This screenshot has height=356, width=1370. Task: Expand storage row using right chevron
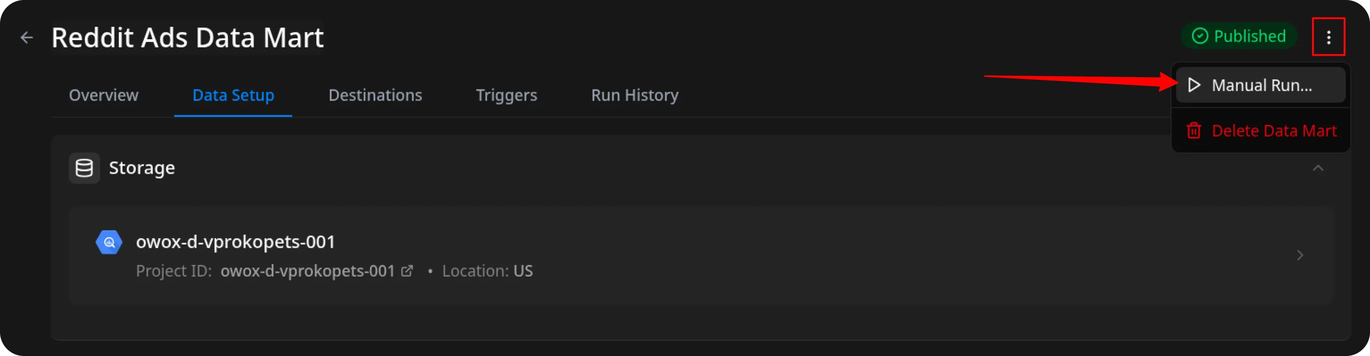1300,255
